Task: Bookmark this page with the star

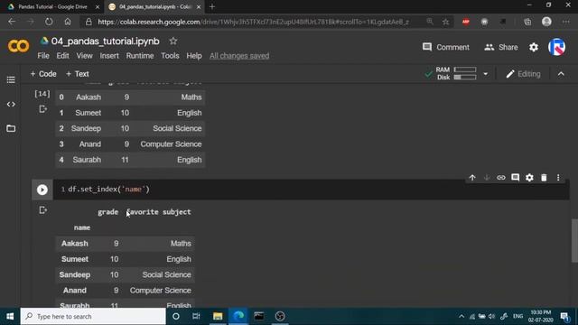Action: 445,22
